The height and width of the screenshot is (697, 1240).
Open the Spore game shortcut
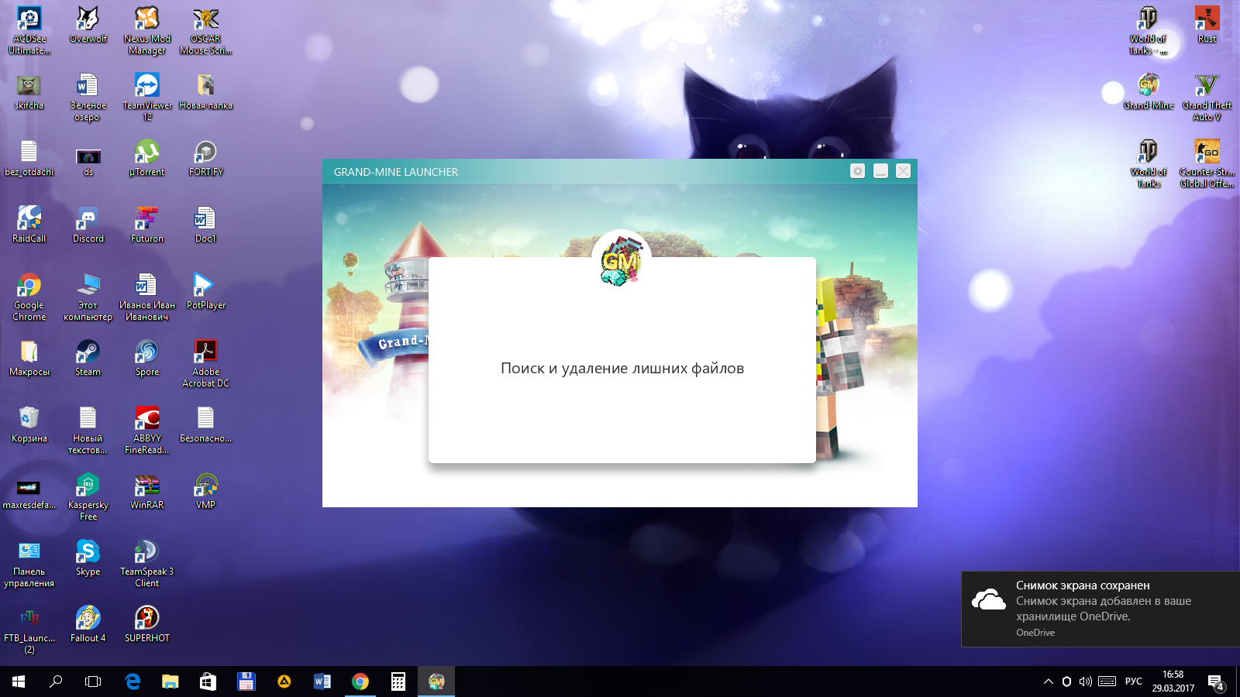147,358
